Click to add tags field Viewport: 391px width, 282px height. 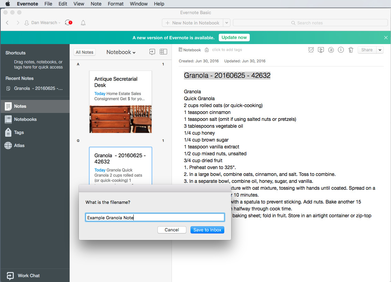click(x=227, y=50)
